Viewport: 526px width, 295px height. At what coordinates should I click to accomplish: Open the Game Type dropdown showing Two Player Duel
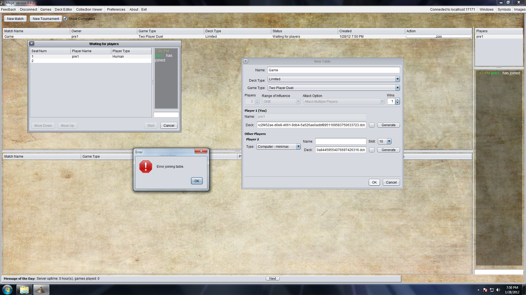point(334,88)
